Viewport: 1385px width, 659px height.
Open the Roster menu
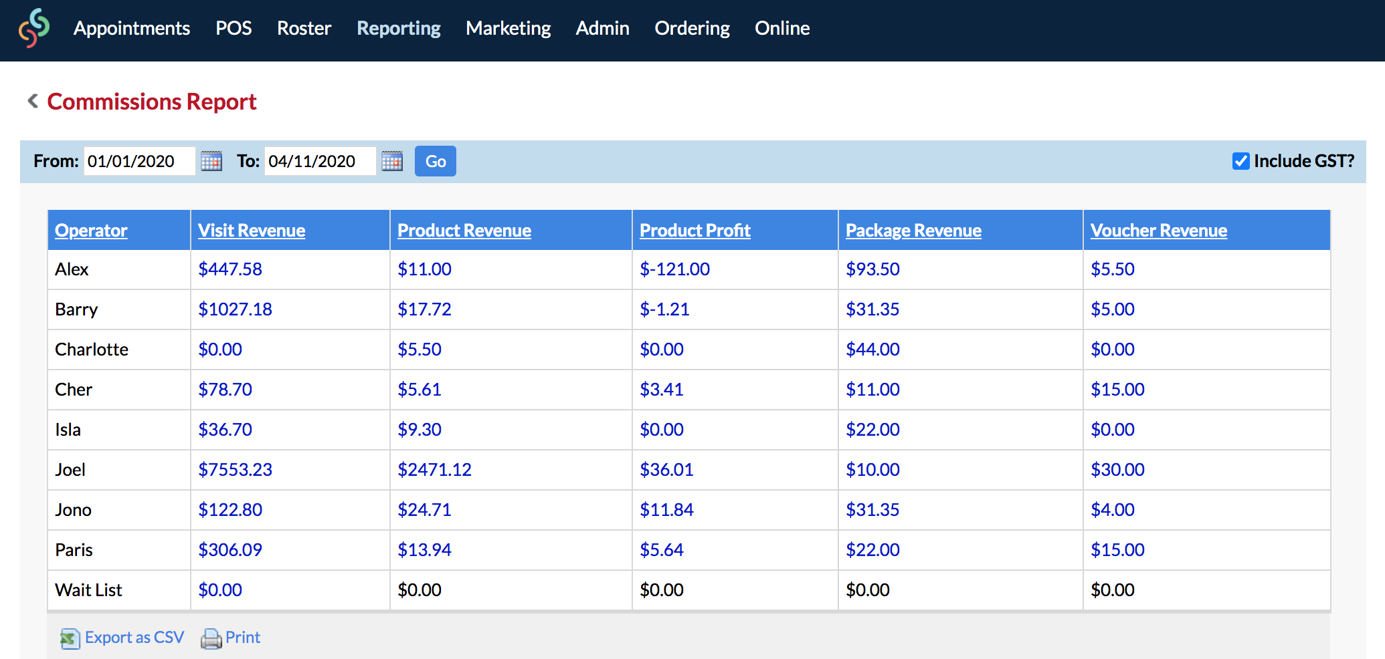[x=304, y=28]
